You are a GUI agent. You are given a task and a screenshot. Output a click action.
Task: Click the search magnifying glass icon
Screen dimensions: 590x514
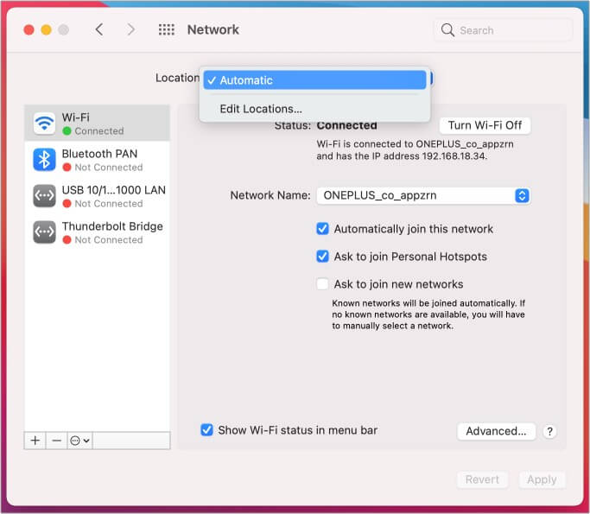447,29
